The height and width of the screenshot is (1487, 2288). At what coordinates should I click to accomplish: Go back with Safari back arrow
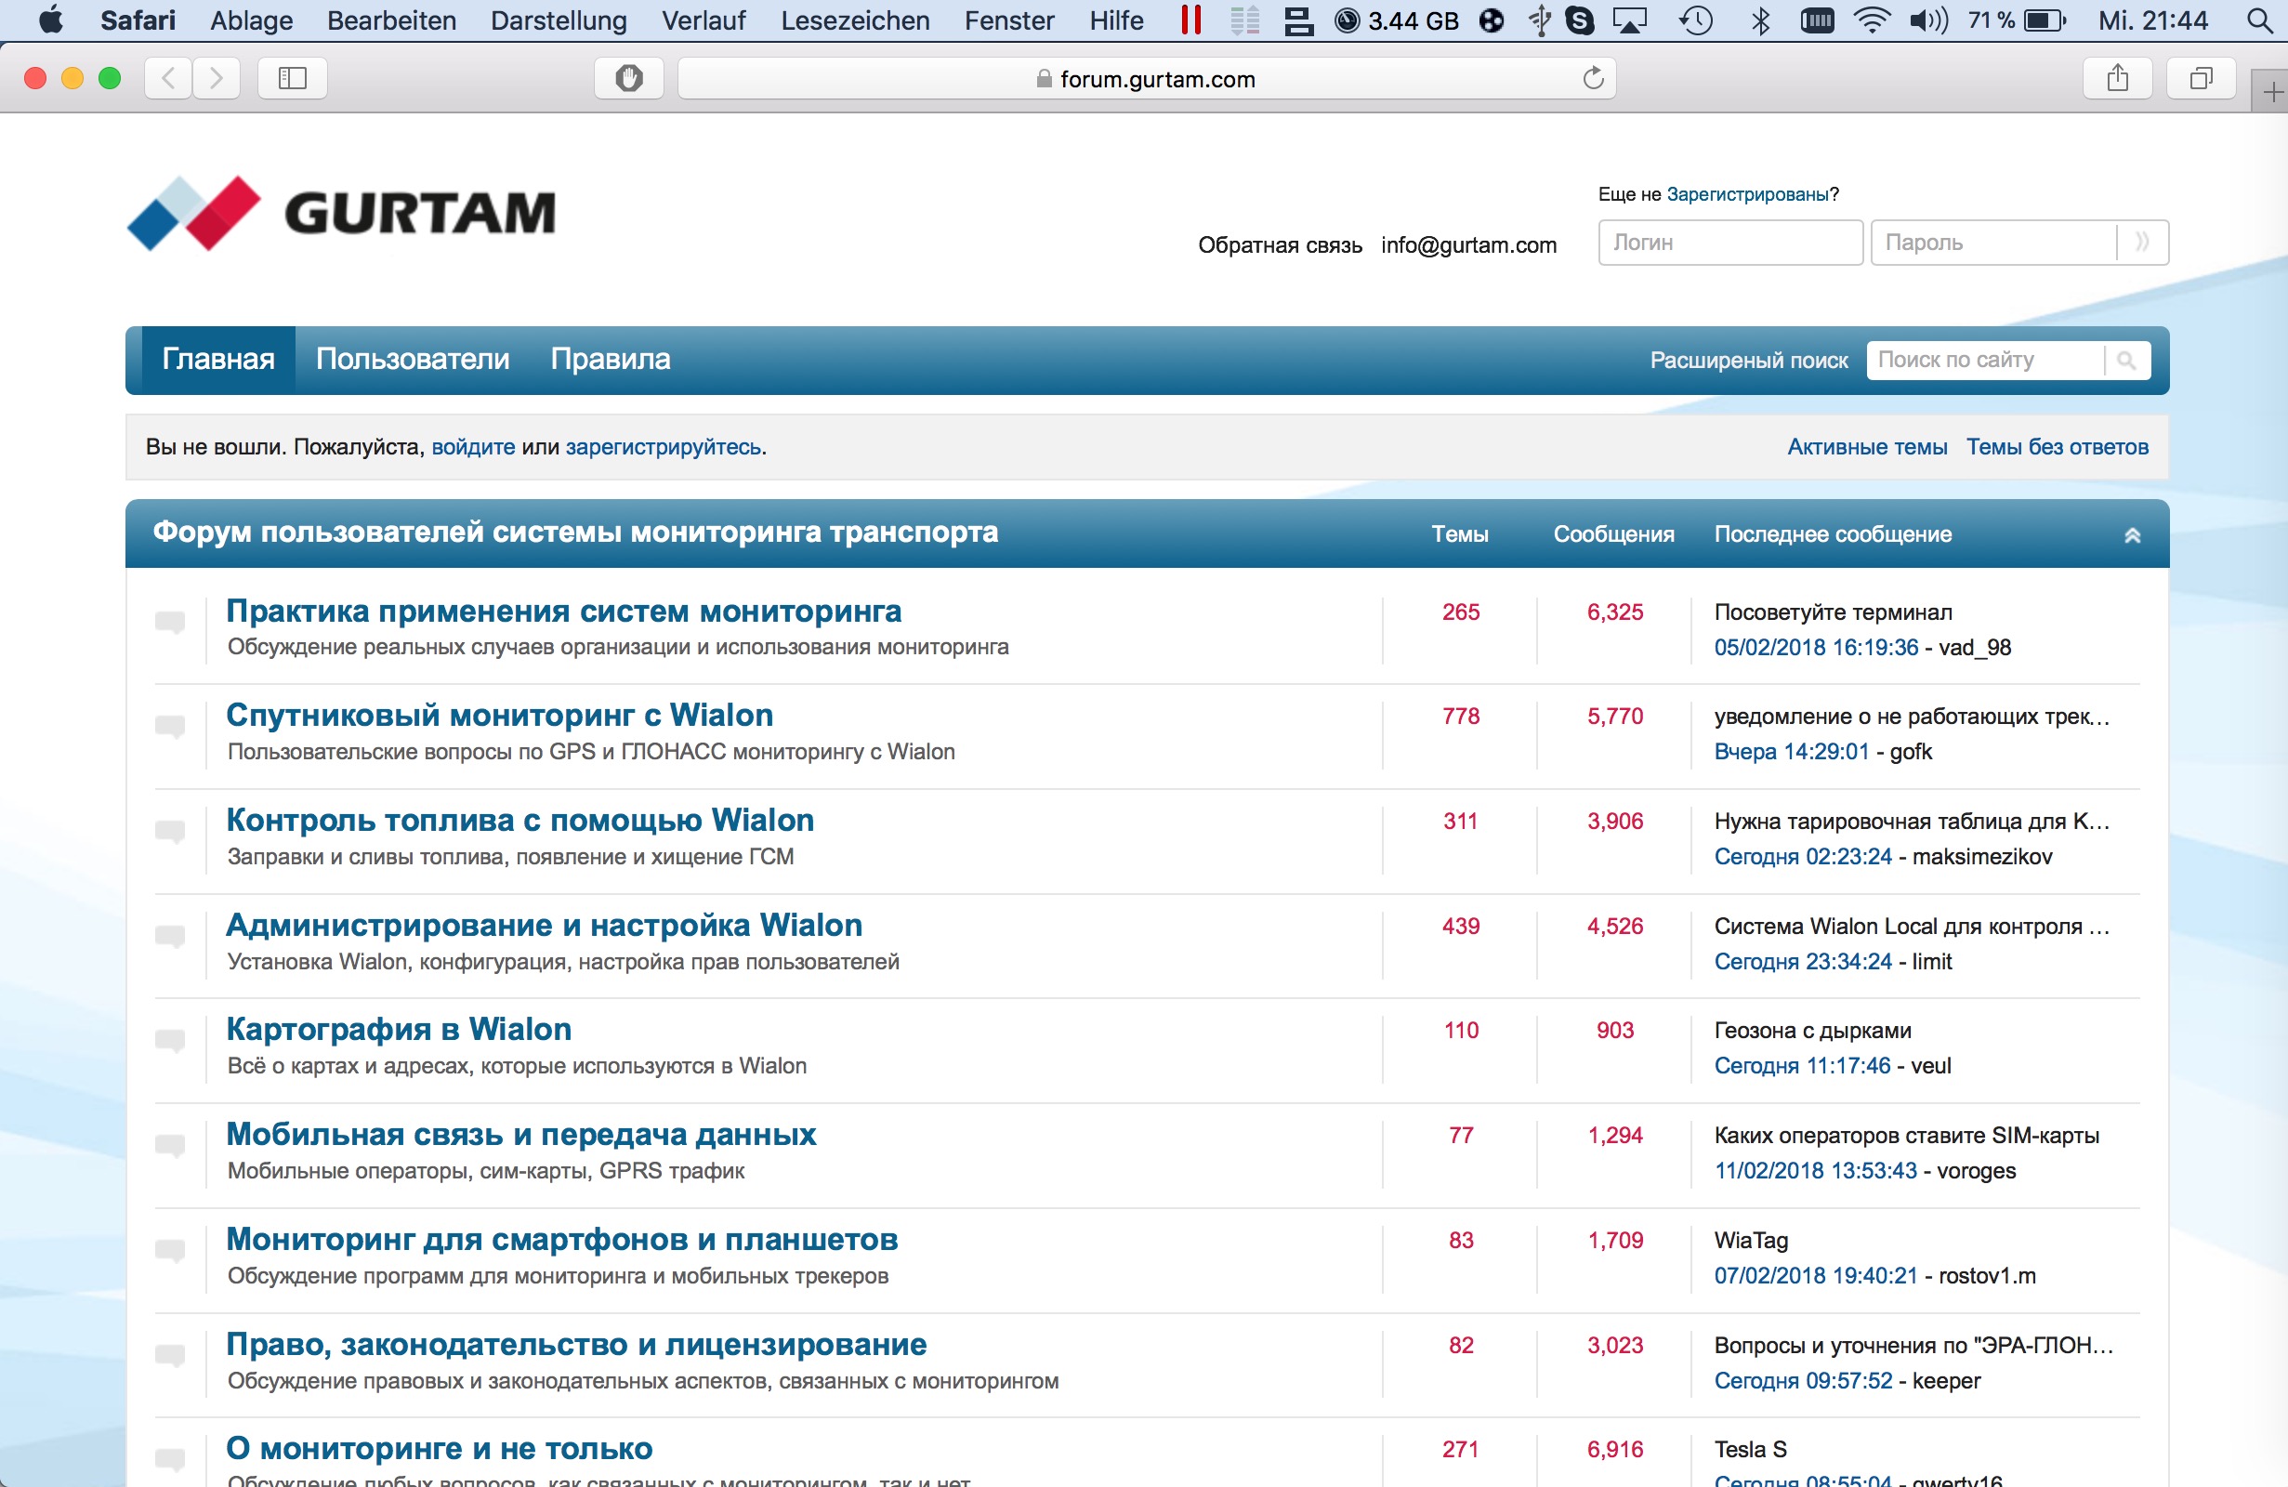168,78
